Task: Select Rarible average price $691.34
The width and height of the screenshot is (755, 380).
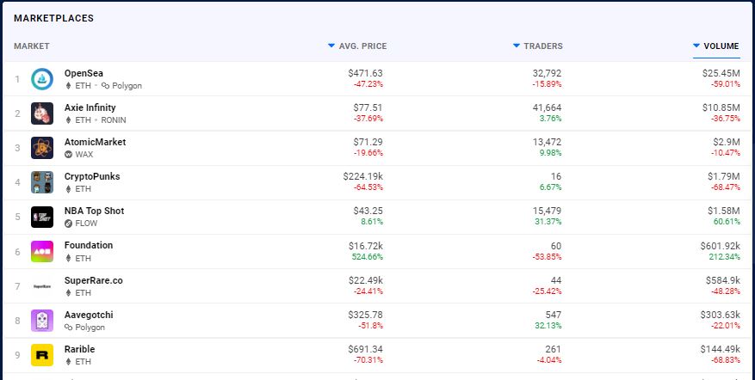Action: [366, 349]
